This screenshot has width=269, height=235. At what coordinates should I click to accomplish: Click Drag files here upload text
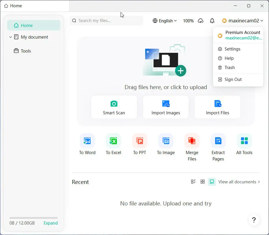click(166, 87)
